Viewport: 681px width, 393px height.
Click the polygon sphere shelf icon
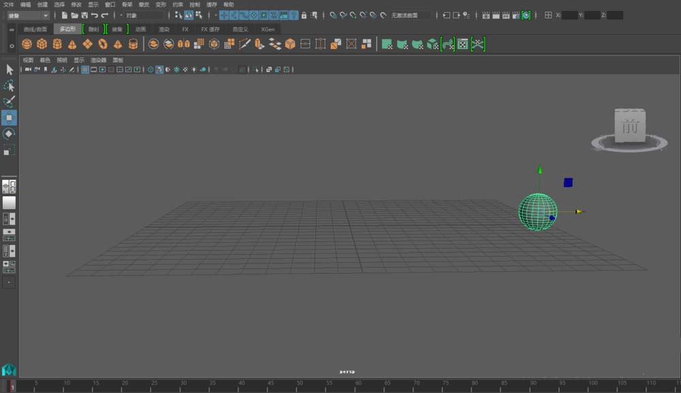point(27,44)
